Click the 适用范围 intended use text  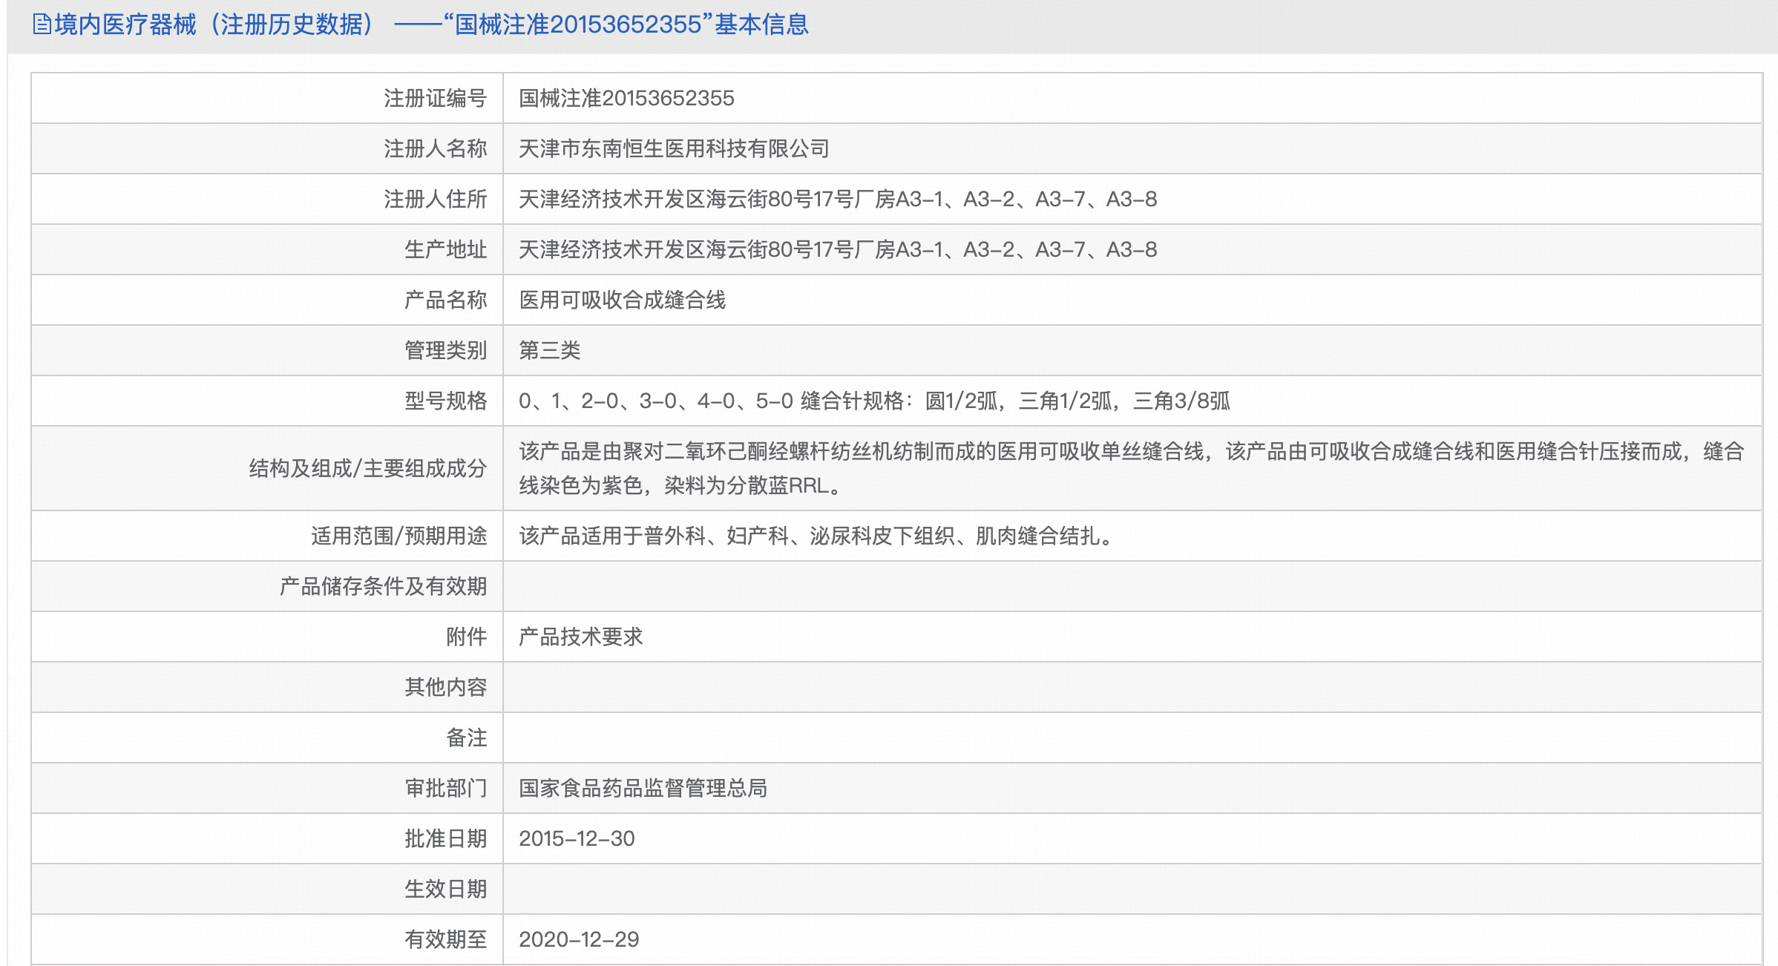click(816, 536)
